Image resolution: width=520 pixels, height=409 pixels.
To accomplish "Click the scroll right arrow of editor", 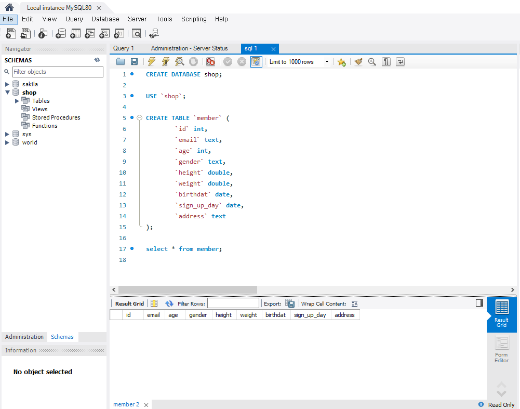I will 512,289.
